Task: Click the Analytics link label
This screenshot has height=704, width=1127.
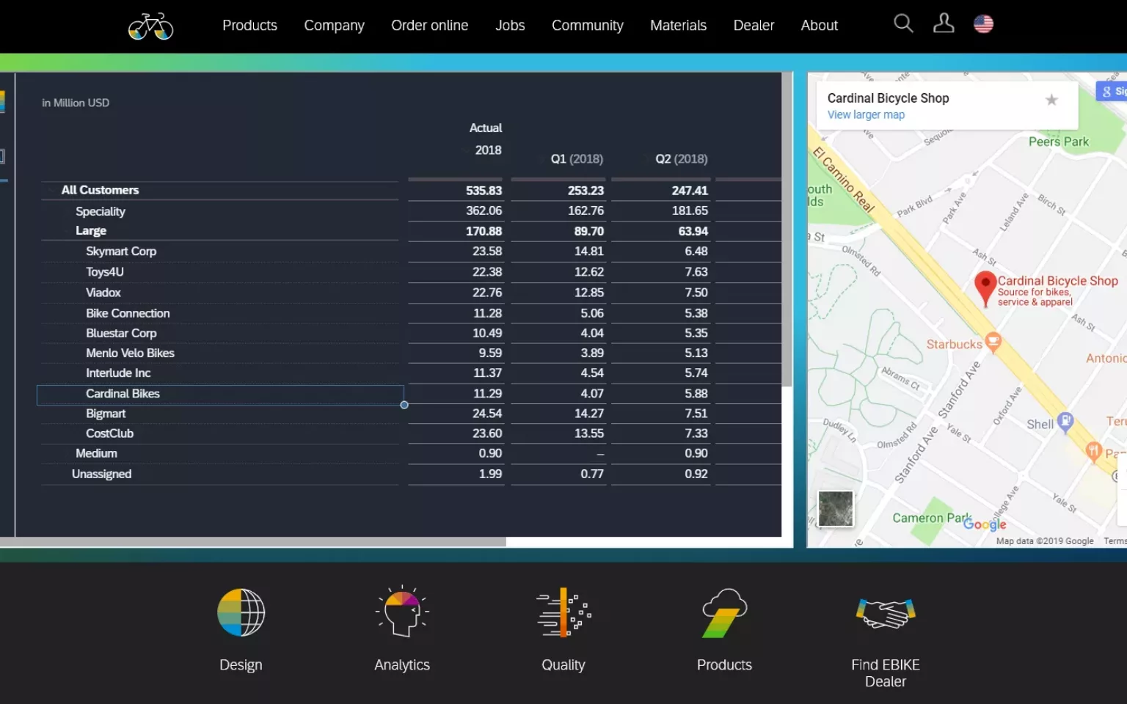Action: pyautogui.click(x=402, y=665)
